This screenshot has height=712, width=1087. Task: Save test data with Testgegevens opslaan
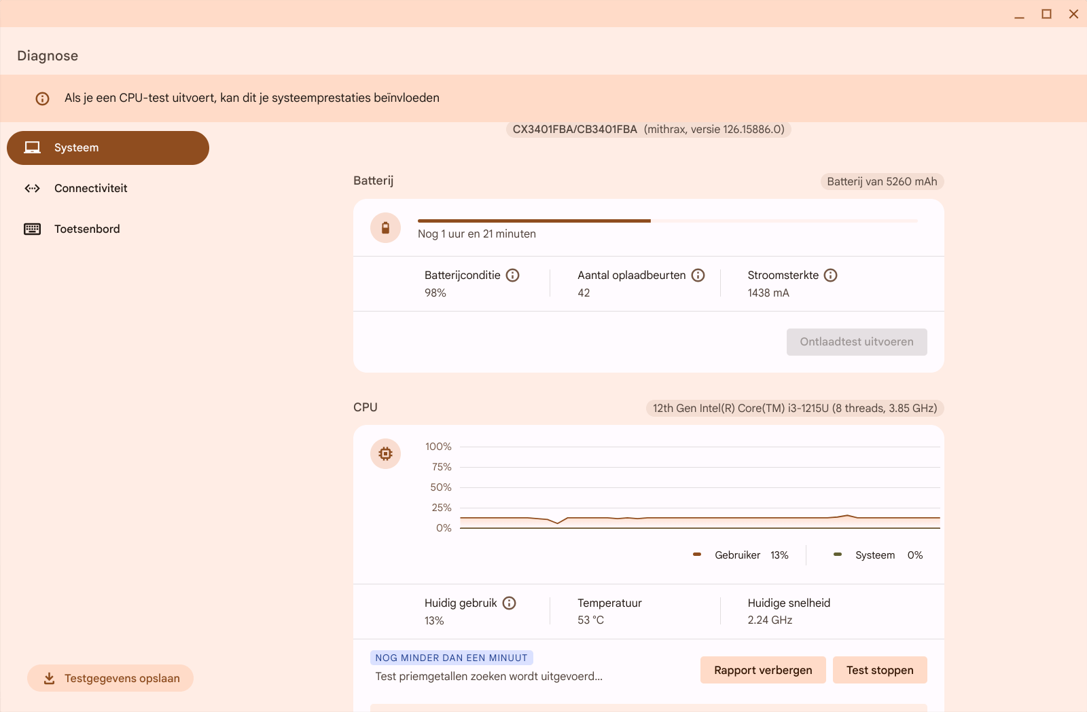tap(110, 678)
